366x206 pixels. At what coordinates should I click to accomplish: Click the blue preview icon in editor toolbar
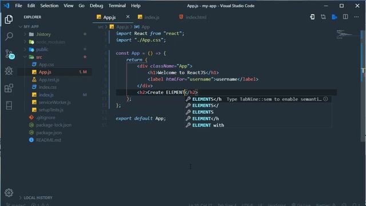(x=334, y=17)
